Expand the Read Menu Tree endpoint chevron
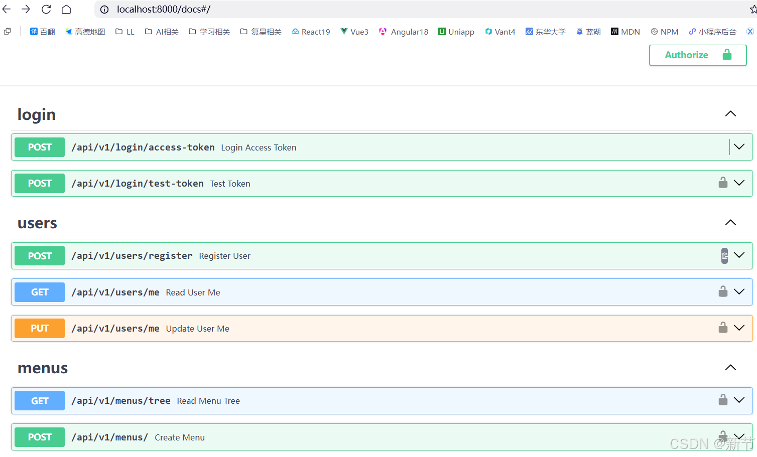The width and height of the screenshot is (757, 457). coord(739,400)
